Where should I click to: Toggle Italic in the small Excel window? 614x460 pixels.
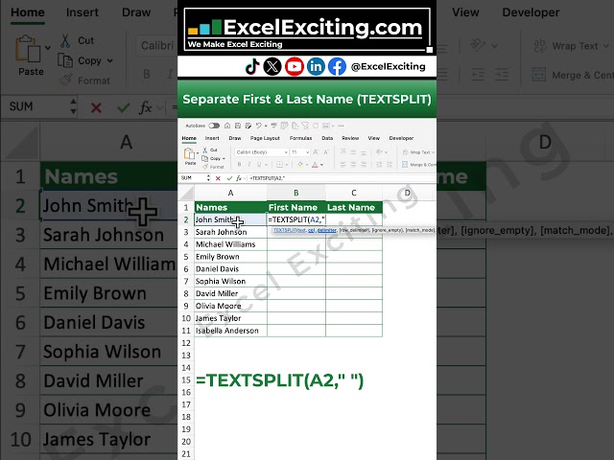pyautogui.click(x=249, y=165)
